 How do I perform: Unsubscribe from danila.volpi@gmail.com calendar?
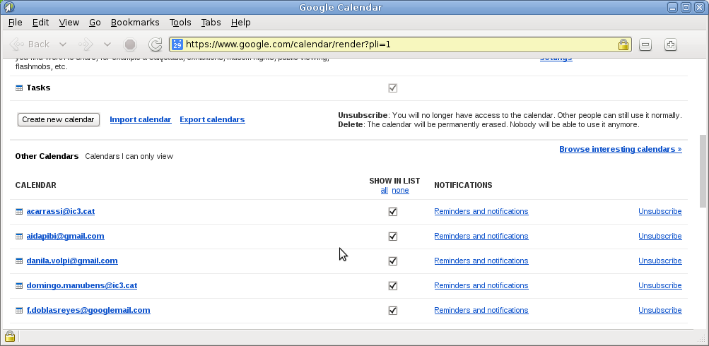click(x=660, y=261)
